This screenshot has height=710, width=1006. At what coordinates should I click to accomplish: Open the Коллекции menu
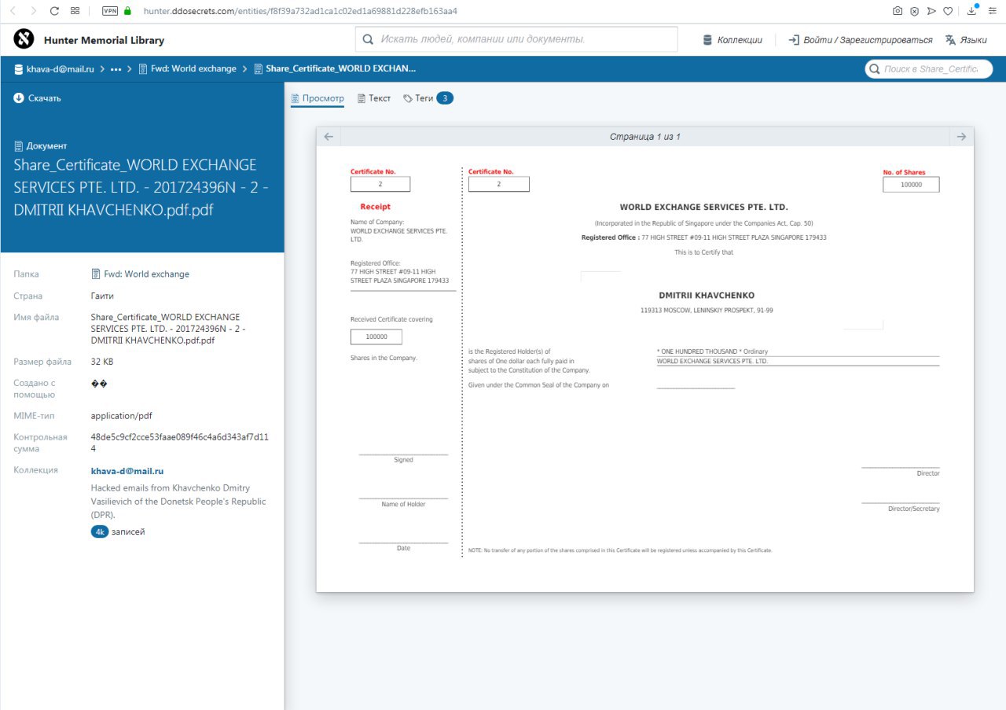click(x=732, y=40)
